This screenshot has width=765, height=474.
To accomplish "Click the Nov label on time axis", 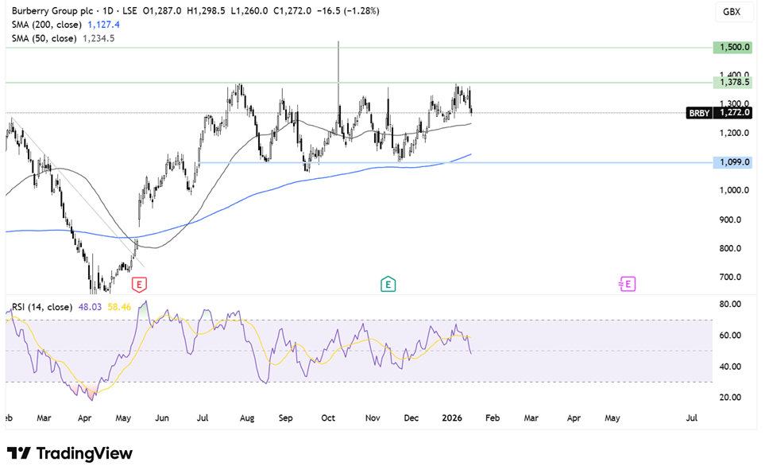I will tap(373, 418).
